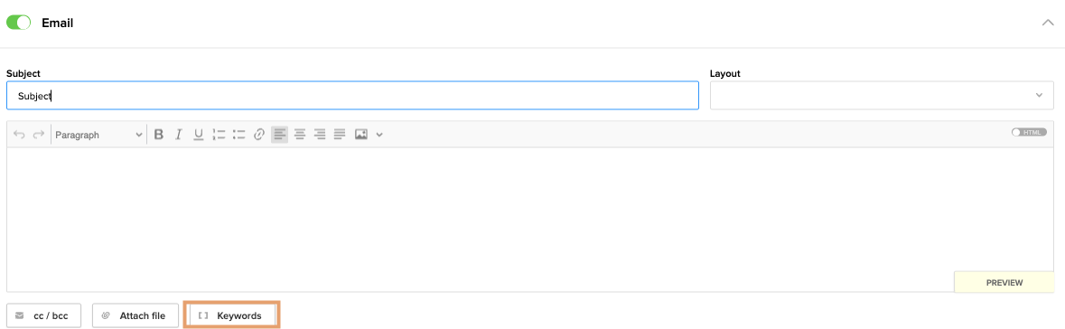Screen dimensions: 1065x329
Task: Switch the editor to HTML mode
Action: click(x=1028, y=132)
